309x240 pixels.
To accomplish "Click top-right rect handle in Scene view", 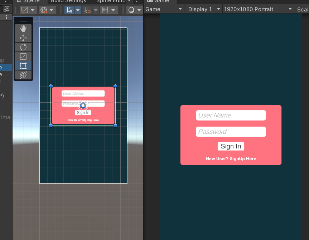I will point(115,86).
